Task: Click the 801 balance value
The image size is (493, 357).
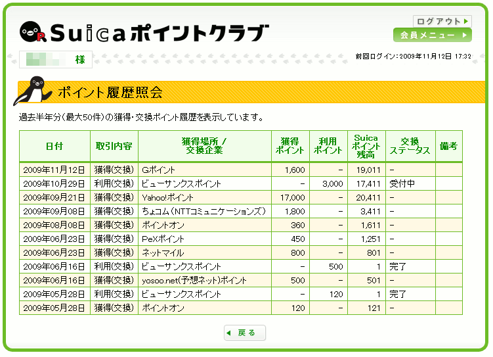Action: tap(374, 253)
